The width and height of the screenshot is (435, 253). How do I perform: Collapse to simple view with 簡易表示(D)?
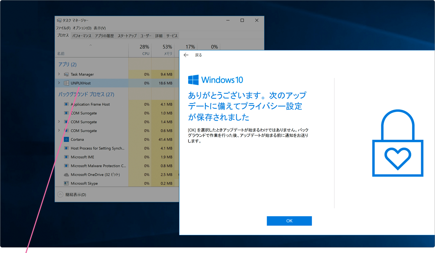pos(76,195)
